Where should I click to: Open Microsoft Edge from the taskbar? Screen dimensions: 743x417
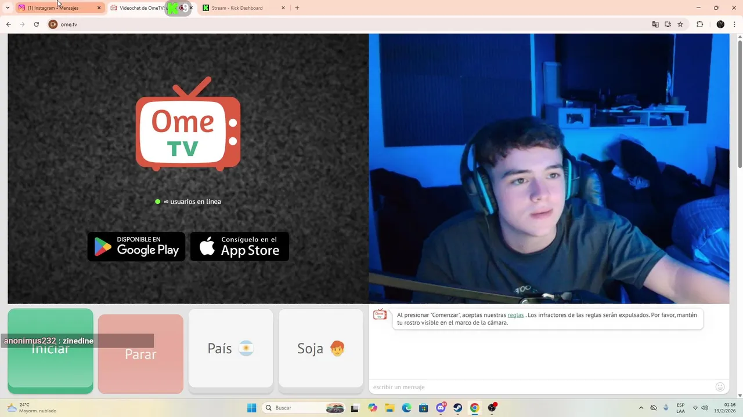[406, 408]
